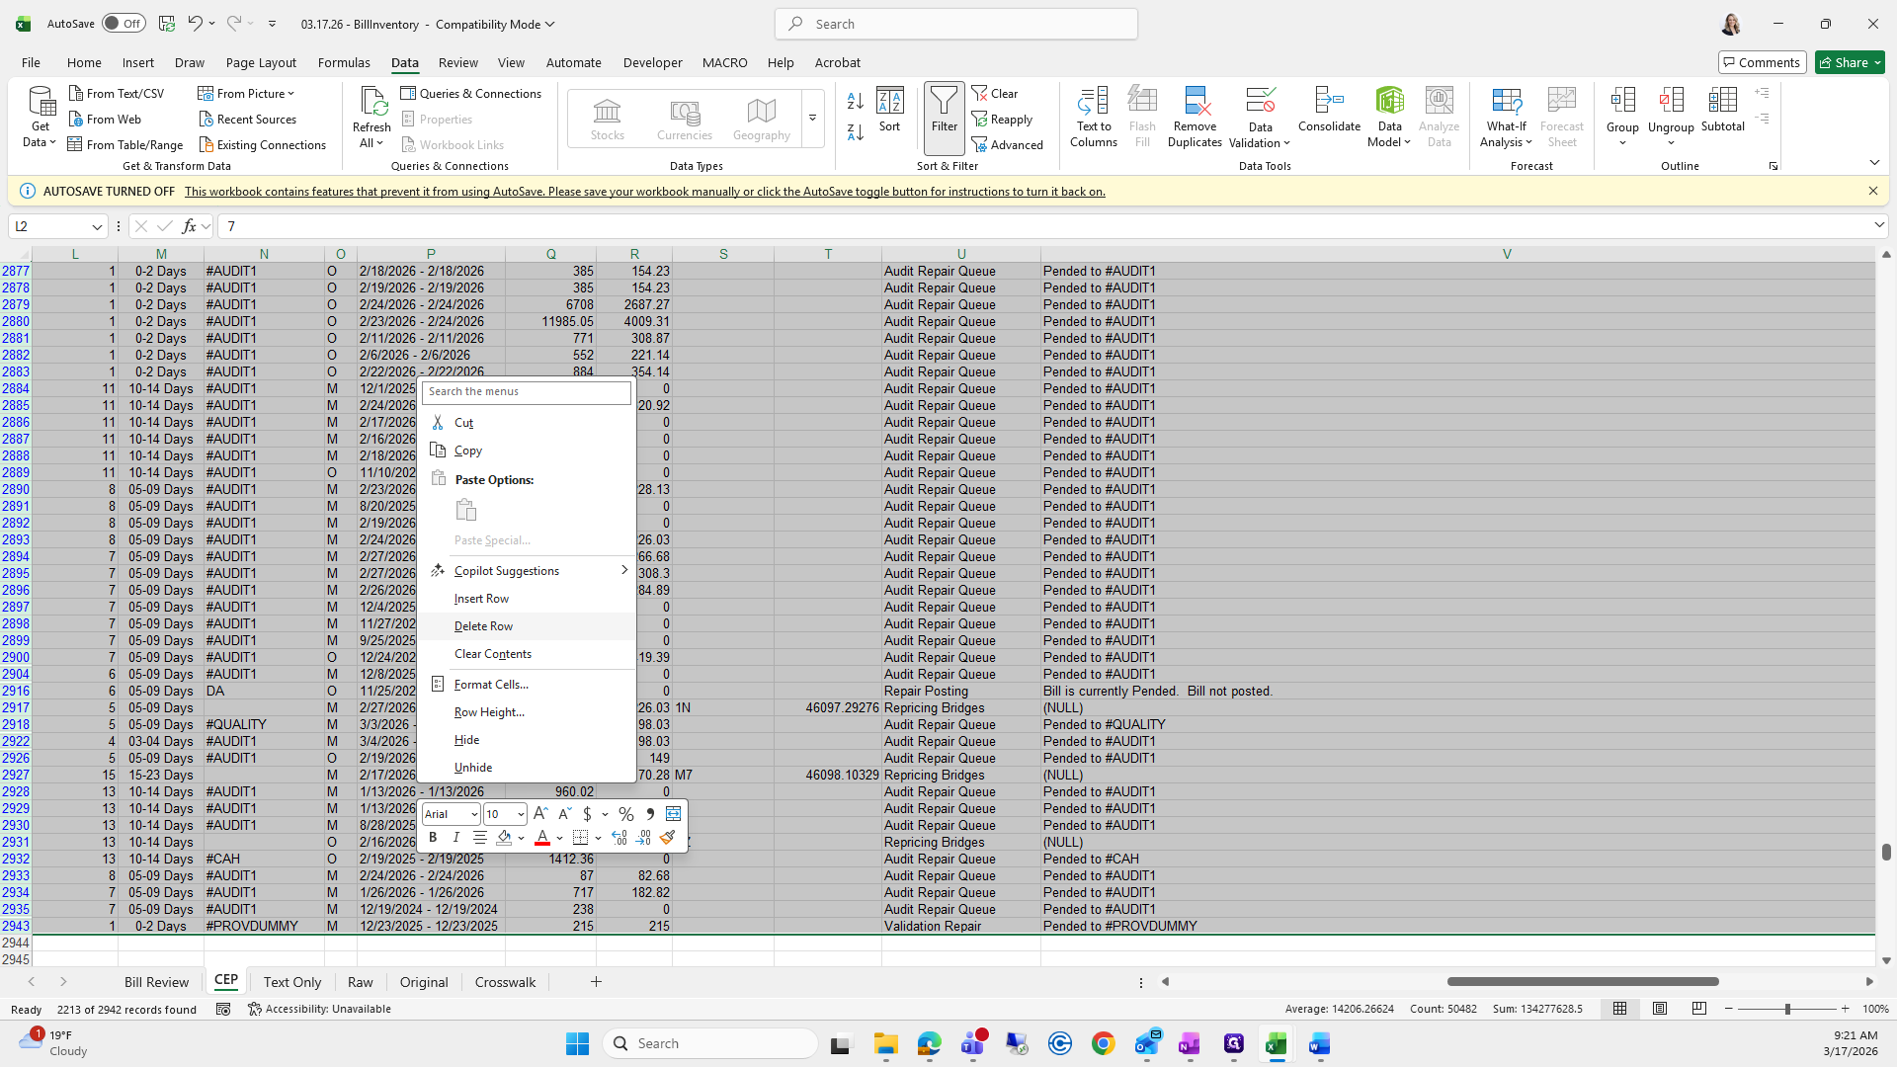This screenshot has height=1067, width=1897.
Task: Switch to Page Break Preview view
Action: point(1699,1009)
